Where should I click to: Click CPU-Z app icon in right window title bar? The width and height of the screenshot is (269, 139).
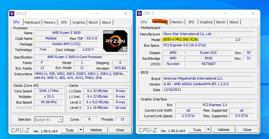[140, 13]
